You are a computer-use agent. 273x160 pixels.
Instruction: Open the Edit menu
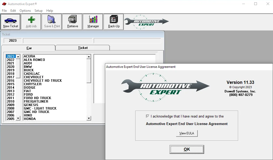(x=13, y=11)
